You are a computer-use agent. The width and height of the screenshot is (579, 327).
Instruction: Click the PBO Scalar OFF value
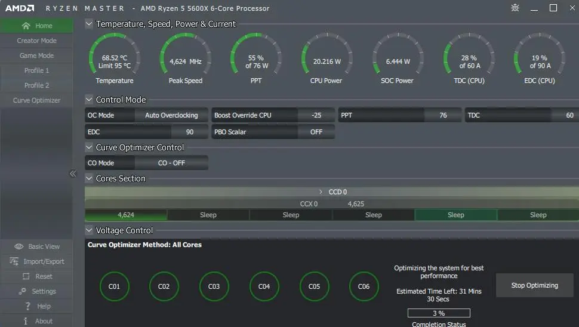316,132
